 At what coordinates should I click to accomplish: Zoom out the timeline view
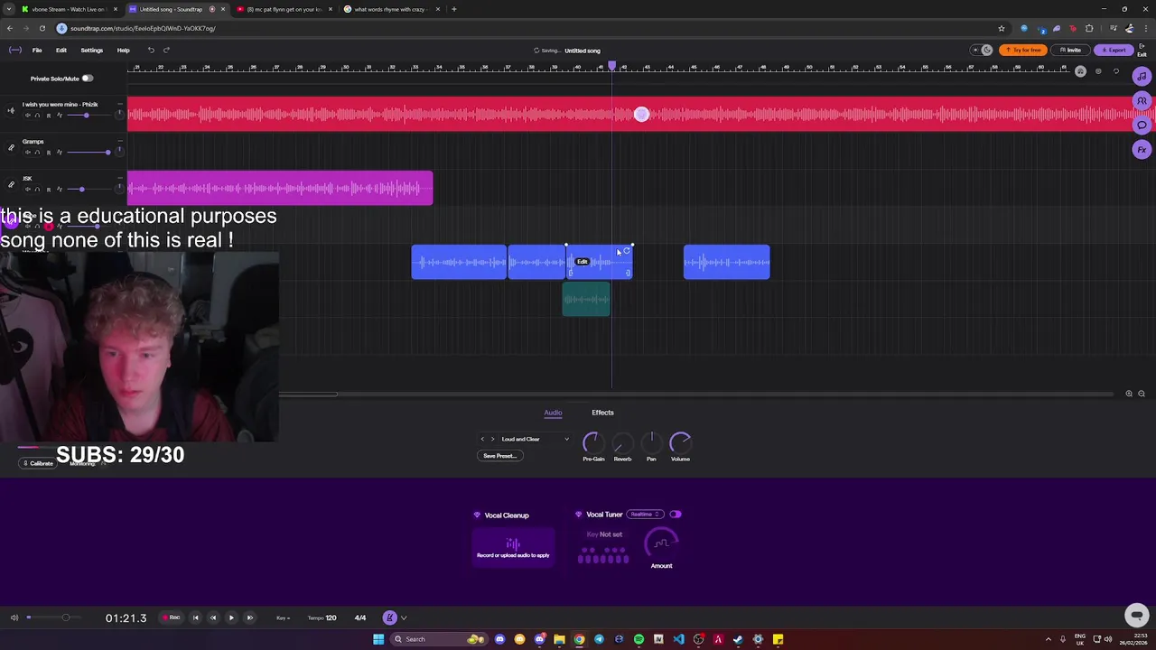click(x=1142, y=394)
